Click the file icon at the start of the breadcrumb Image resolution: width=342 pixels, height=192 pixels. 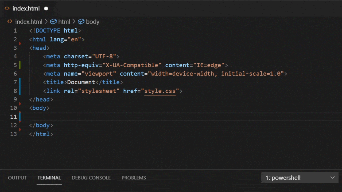10,22
